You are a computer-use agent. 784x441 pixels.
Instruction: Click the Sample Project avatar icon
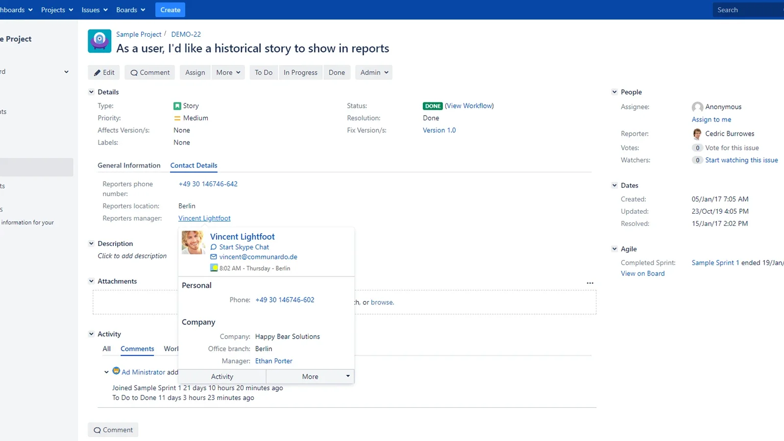pyautogui.click(x=99, y=41)
